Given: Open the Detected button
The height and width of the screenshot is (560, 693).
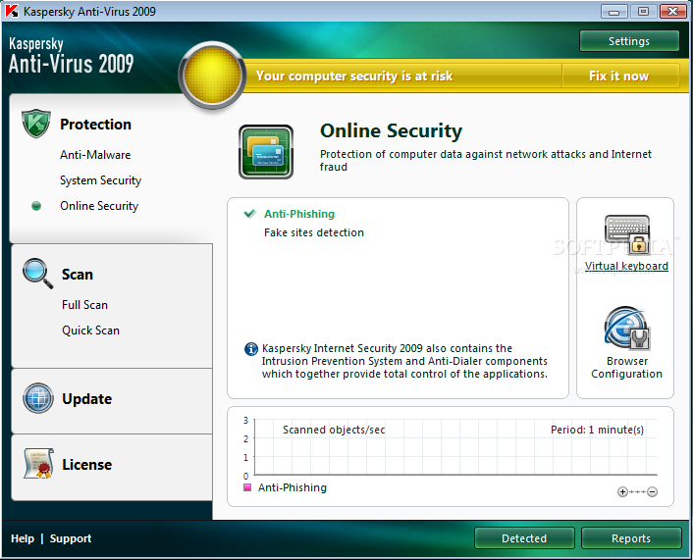Looking at the screenshot, I should coord(524,537).
